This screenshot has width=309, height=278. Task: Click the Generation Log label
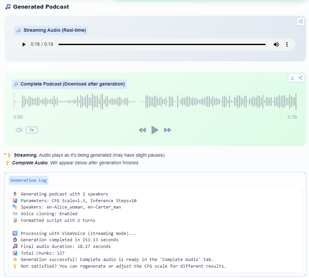pyautogui.click(x=28, y=180)
